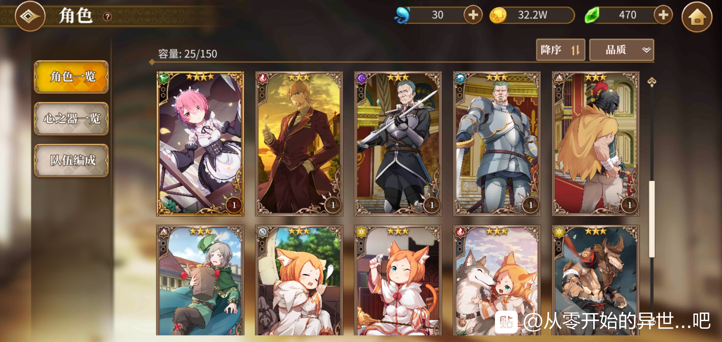Viewport: 722px width, 342px height.
Task: Add more blue water drop currency
Action: (473, 15)
